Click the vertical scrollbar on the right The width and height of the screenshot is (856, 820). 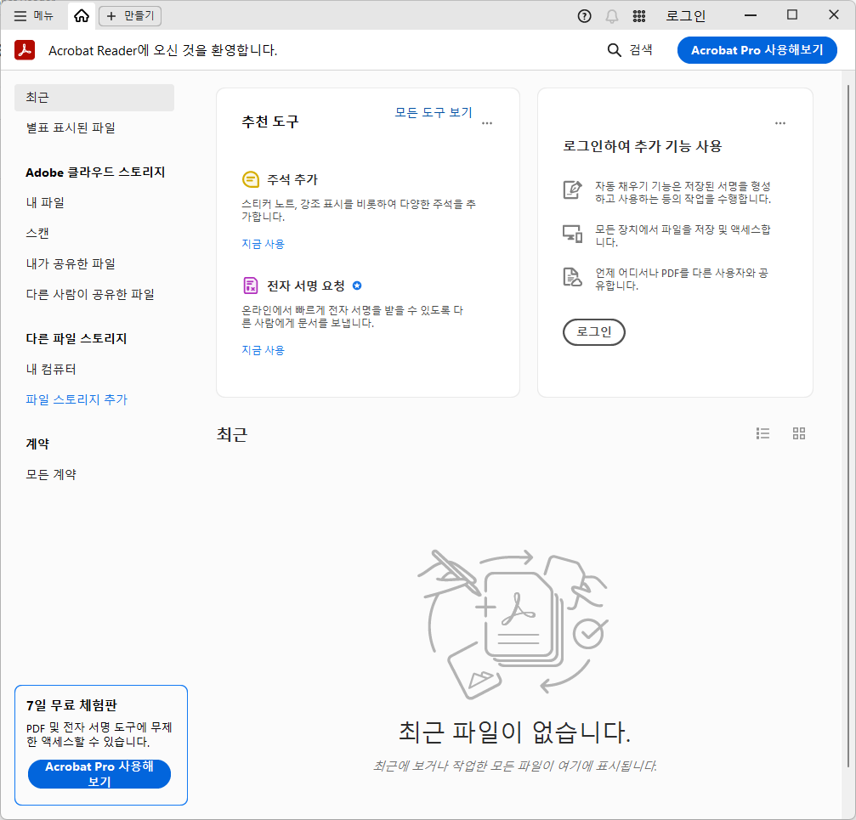[847, 426]
